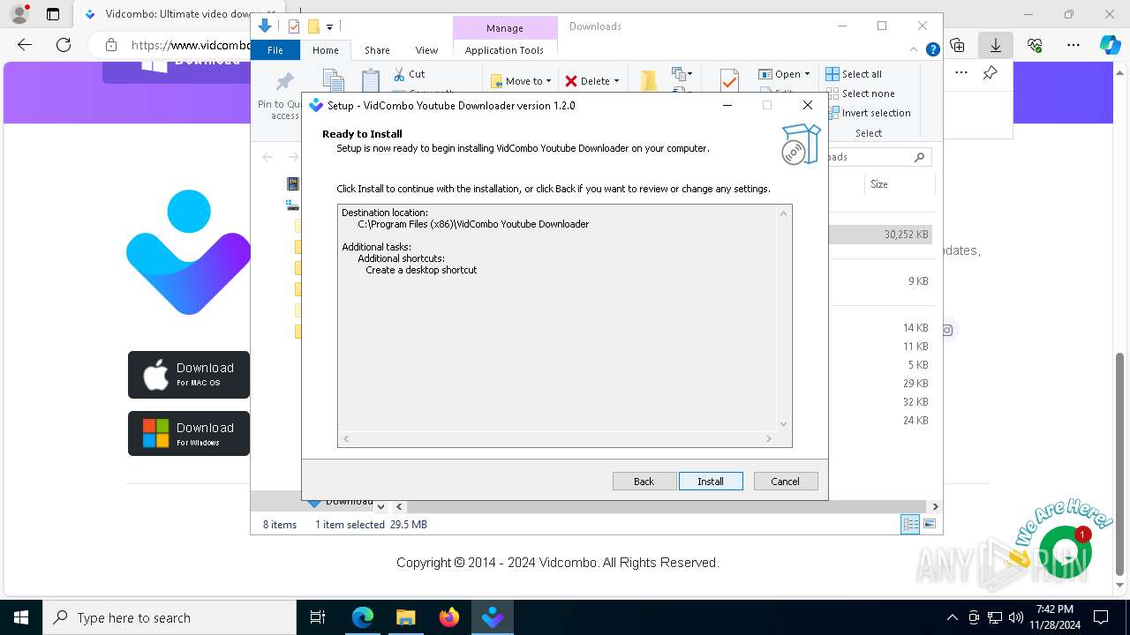Click Invert selection in ribbon
This screenshot has height=635, width=1130.
(x=868, y=113)
